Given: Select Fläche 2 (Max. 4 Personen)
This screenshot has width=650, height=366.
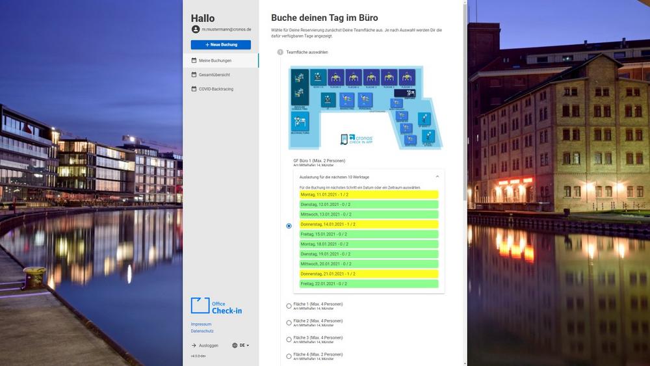Looking at the screenshot, I should (x=289, y=322).
